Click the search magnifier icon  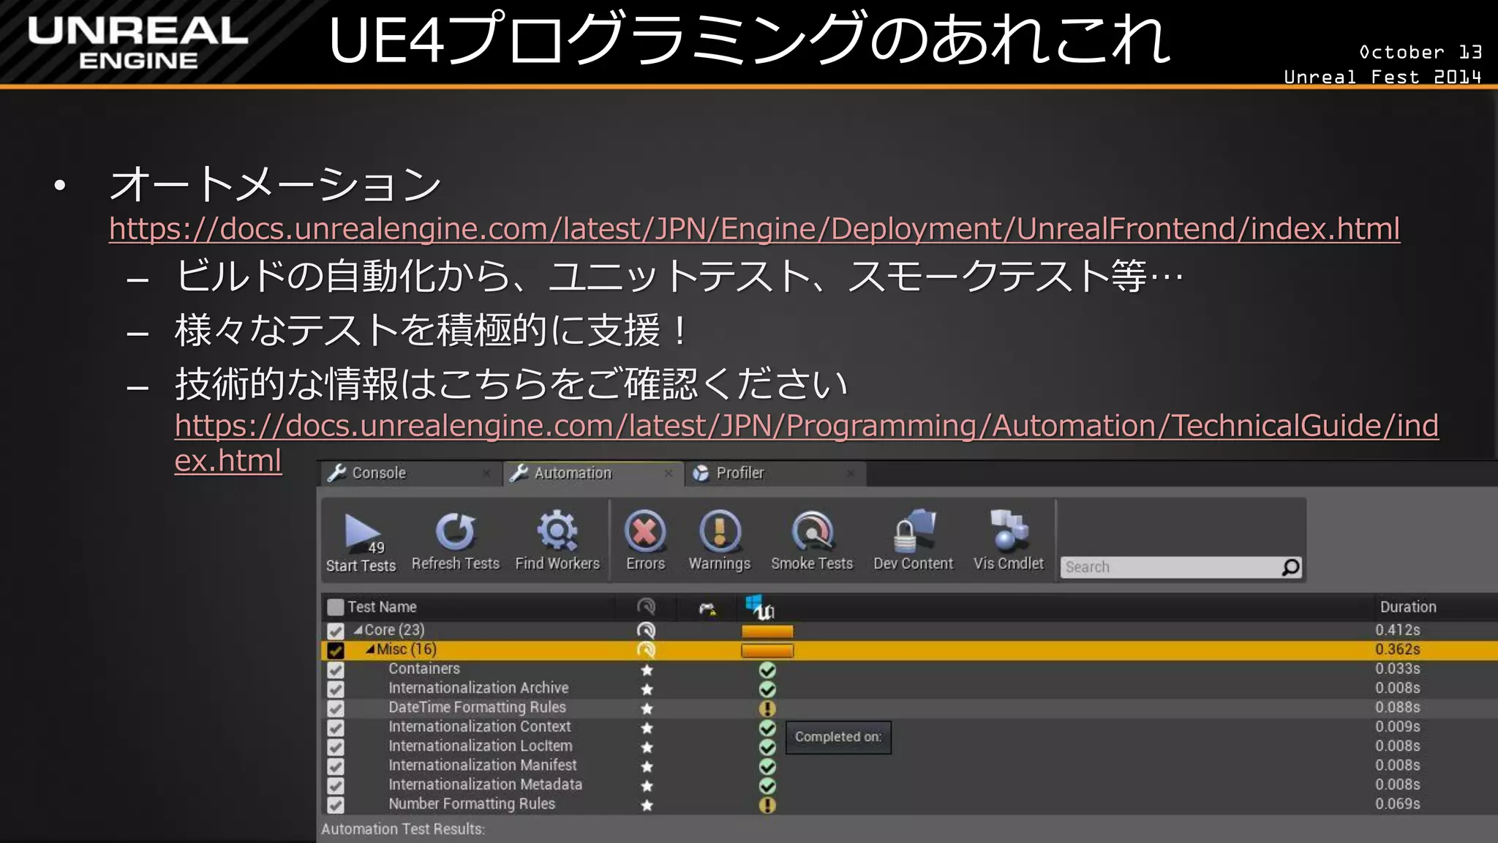pyautogui.click(x=1291, y=567)
